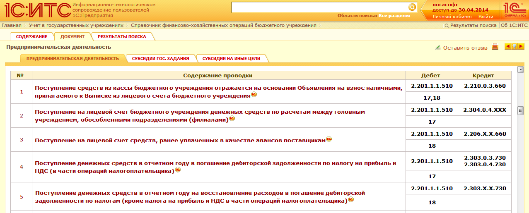Click 1C icon after кроме налога на прибыль entry text

click(x=350, y=200)
